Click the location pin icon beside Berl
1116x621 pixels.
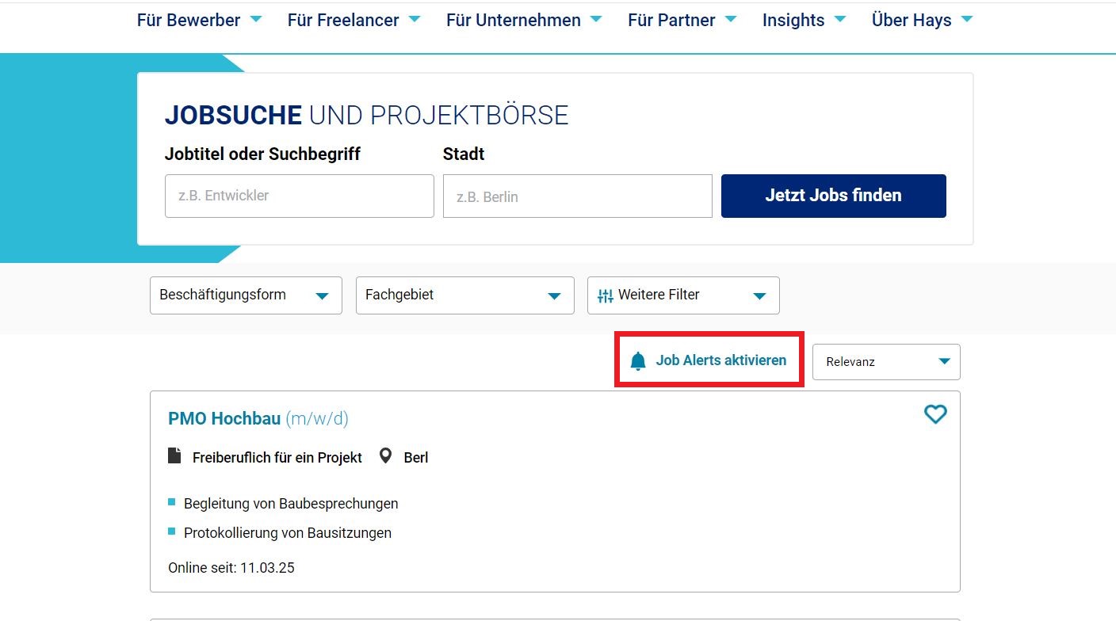click(x=385, y=456)
